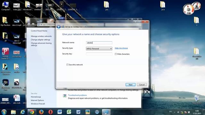Open Internet Explorer from the taskbar

[23, 112]
